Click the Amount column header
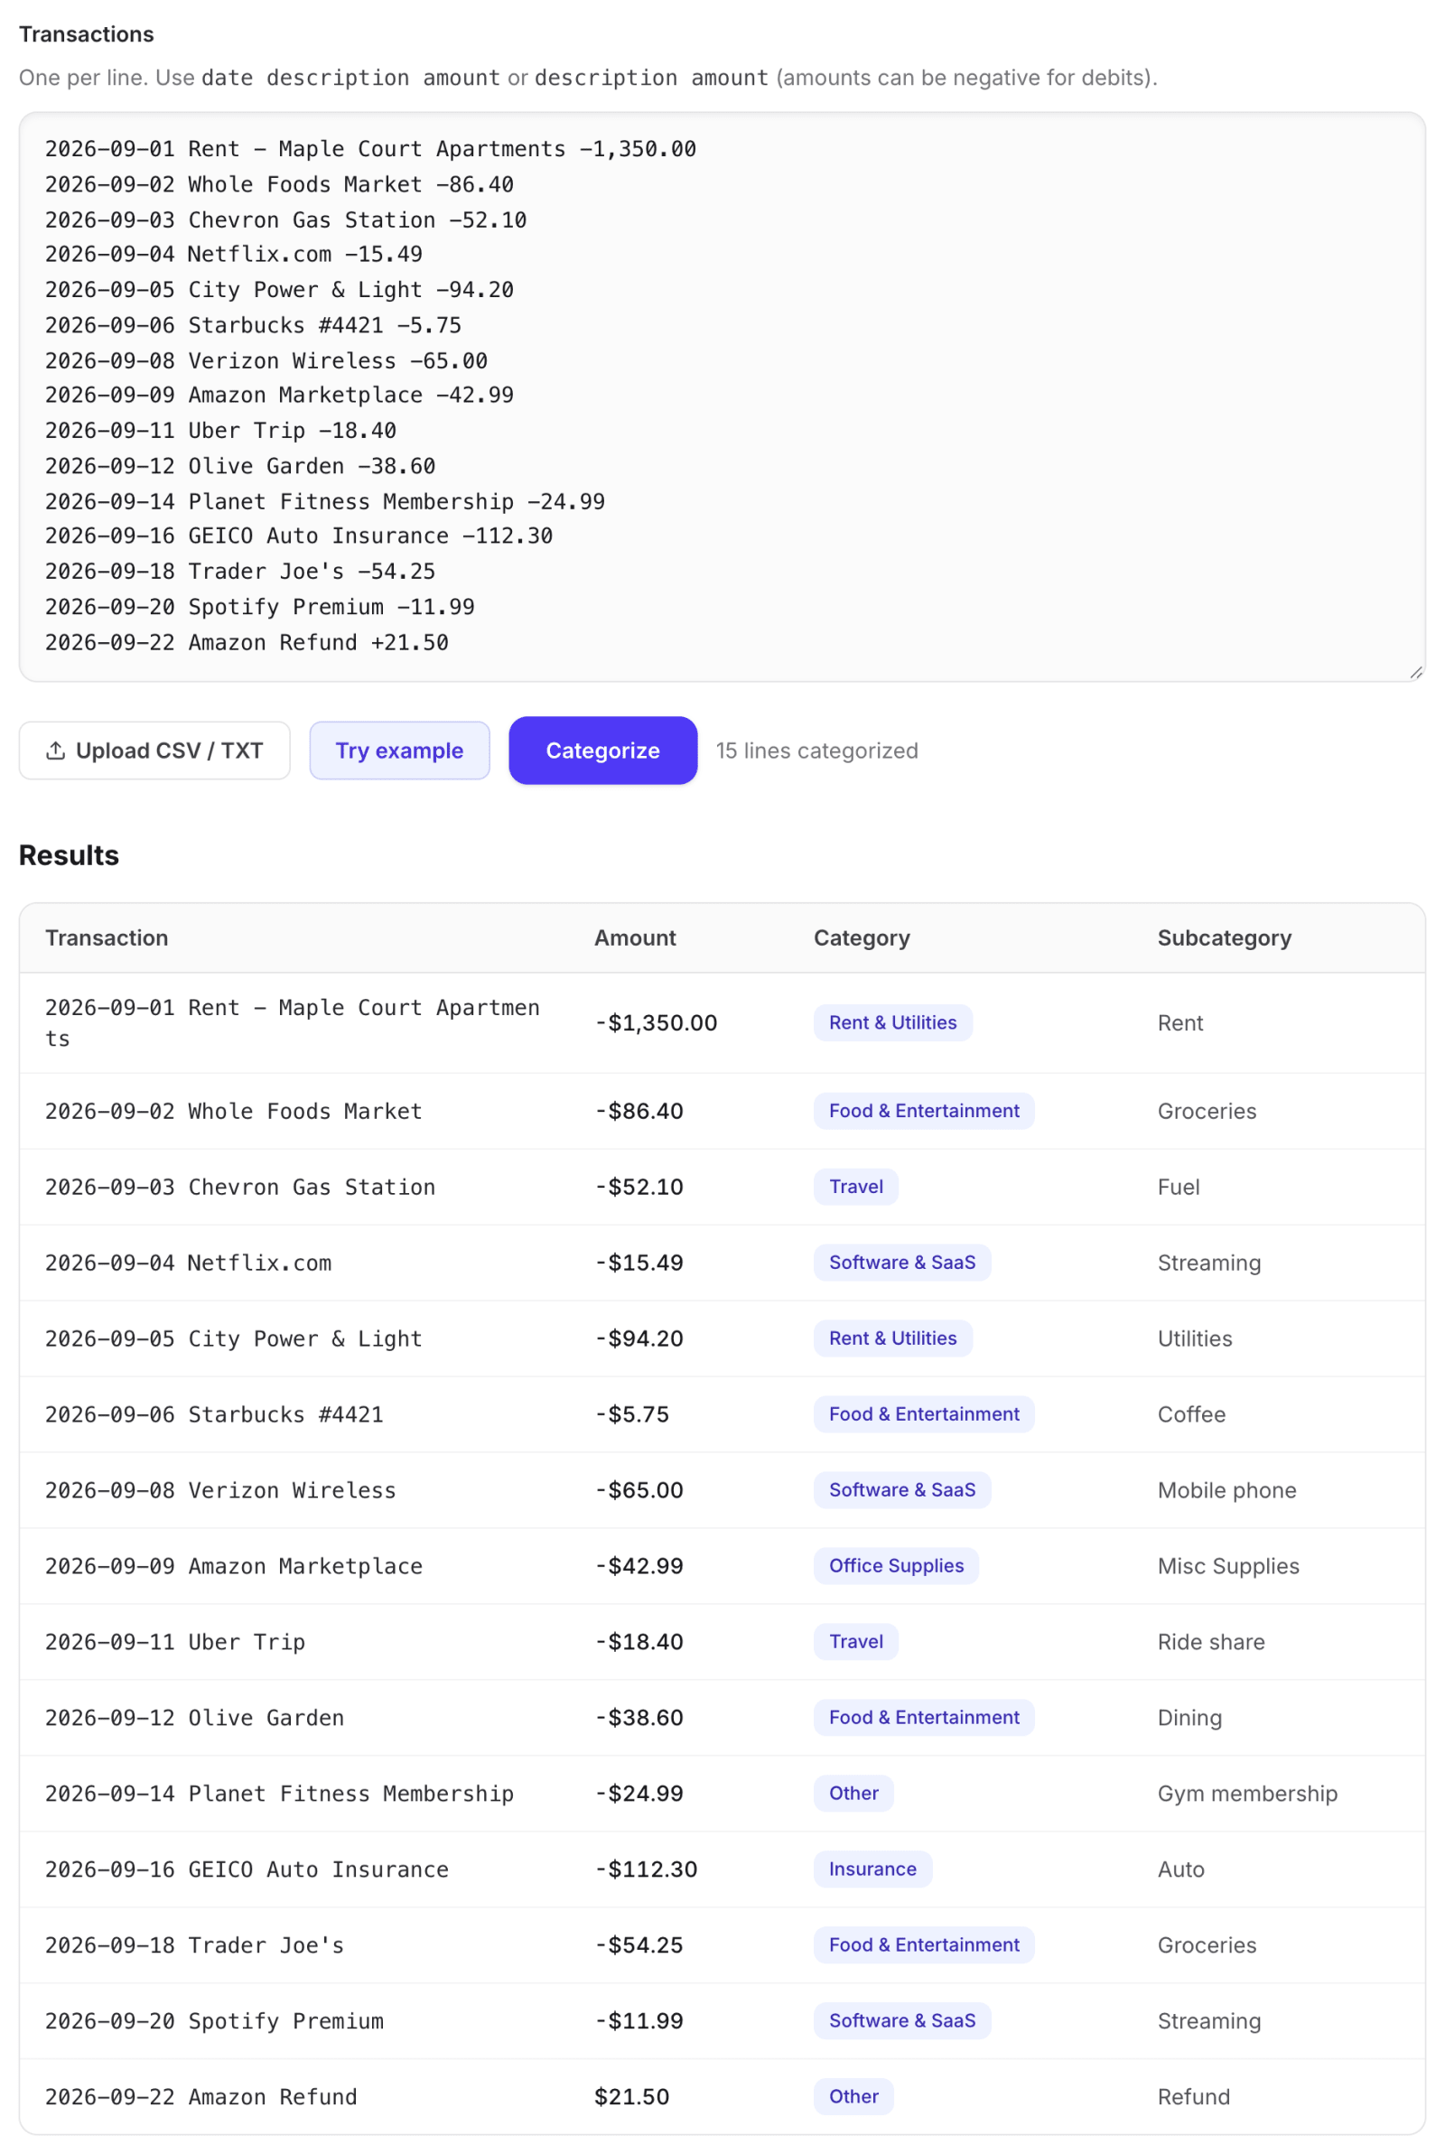The image size is (1445, 2154). [x=635, y=937]
